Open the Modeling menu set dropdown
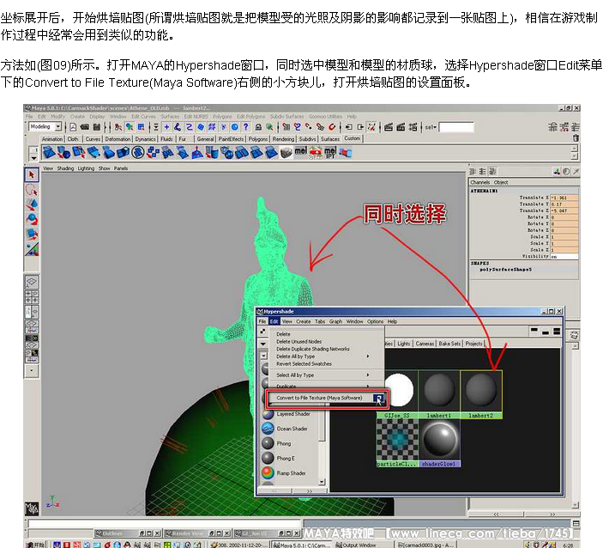 pos(57,126)
